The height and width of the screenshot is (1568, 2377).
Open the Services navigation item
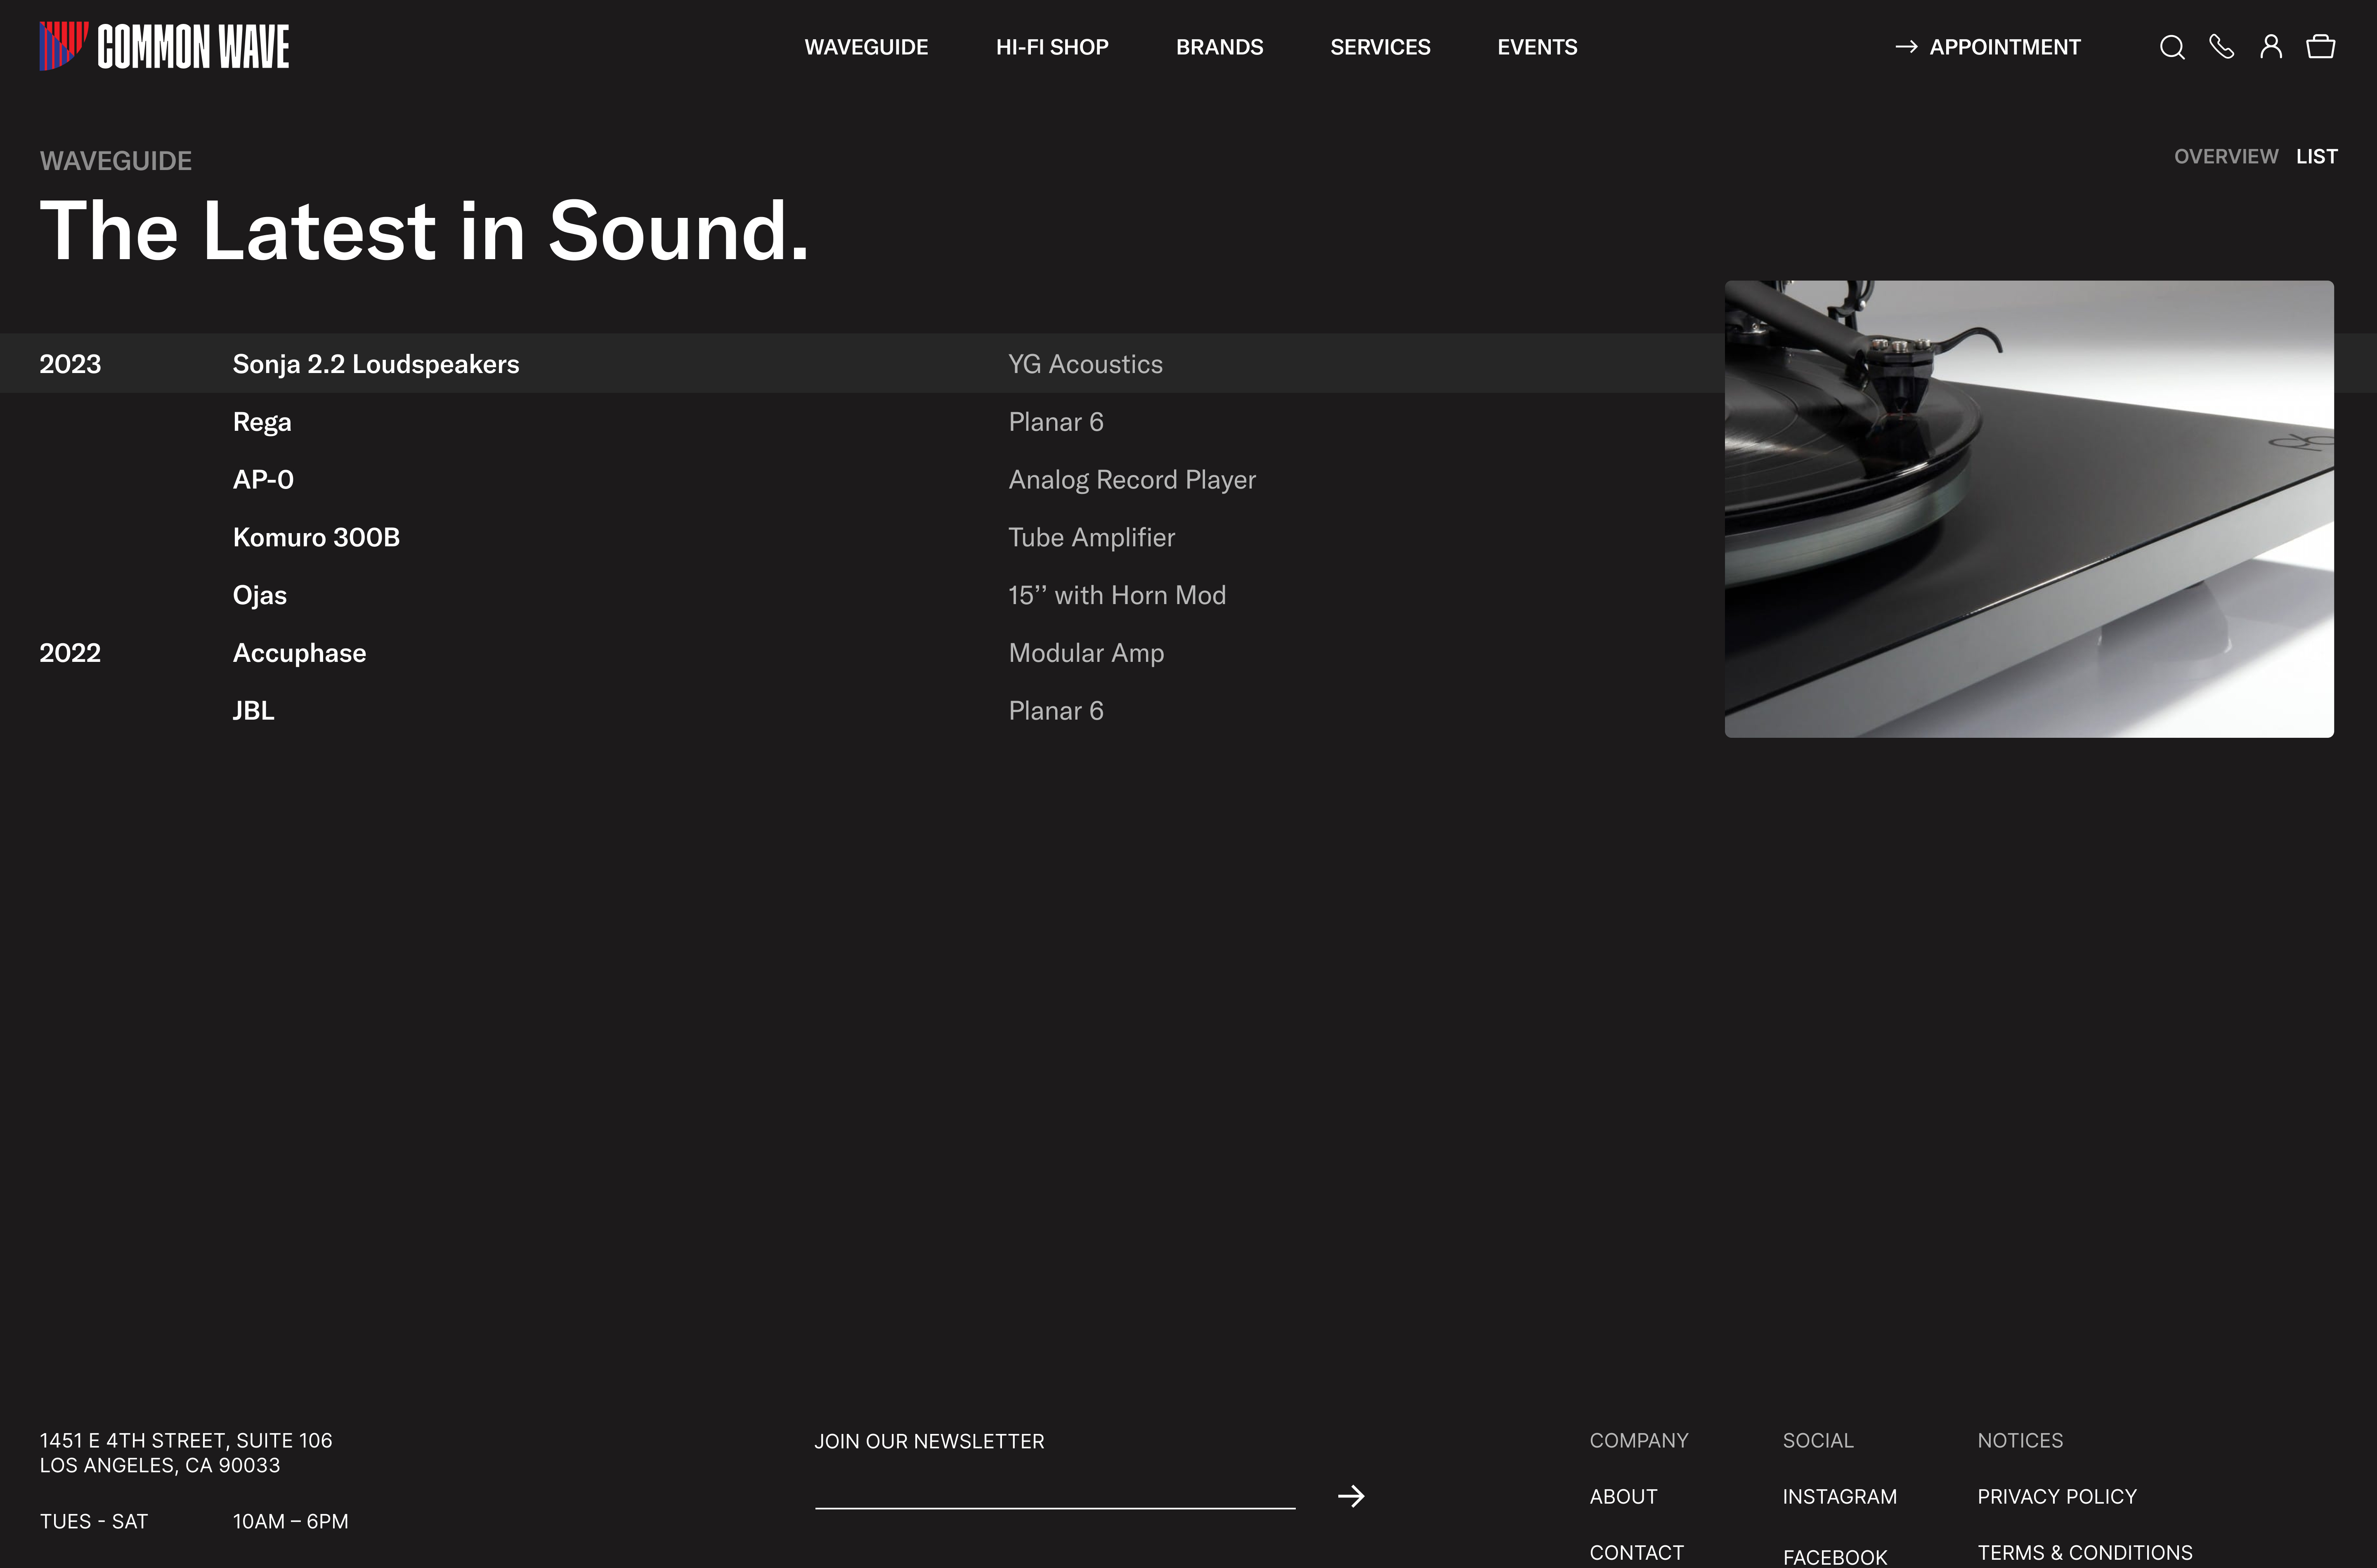pyautogui.click(x=1380, y=47)
